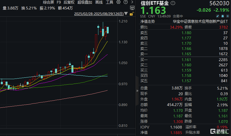Select 后复权 adjustment option

[x=69, y=2]
